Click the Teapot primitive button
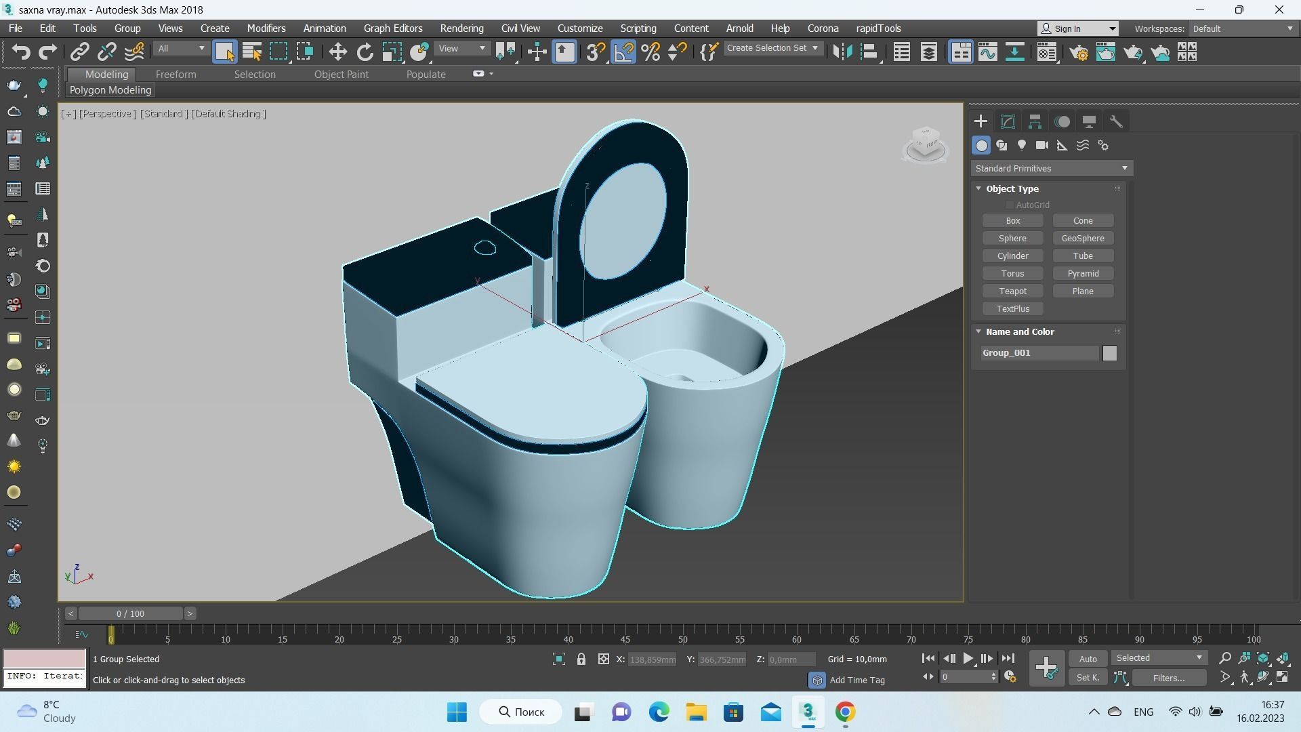Viewport: 1301px width, 732px height. 1012,291
